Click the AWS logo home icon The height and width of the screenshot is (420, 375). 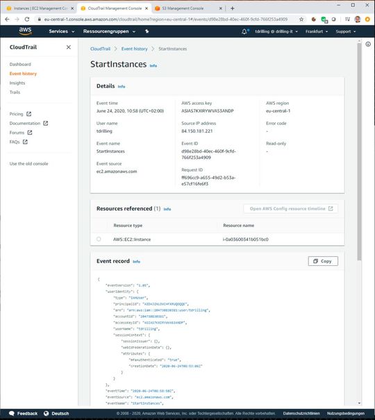click(25, 31)
